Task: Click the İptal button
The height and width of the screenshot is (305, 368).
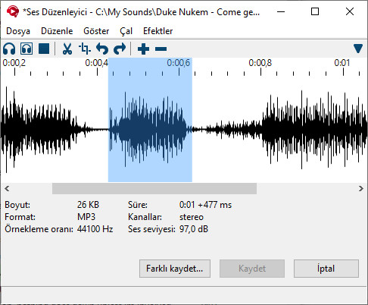Action: (x=326, y=269)
